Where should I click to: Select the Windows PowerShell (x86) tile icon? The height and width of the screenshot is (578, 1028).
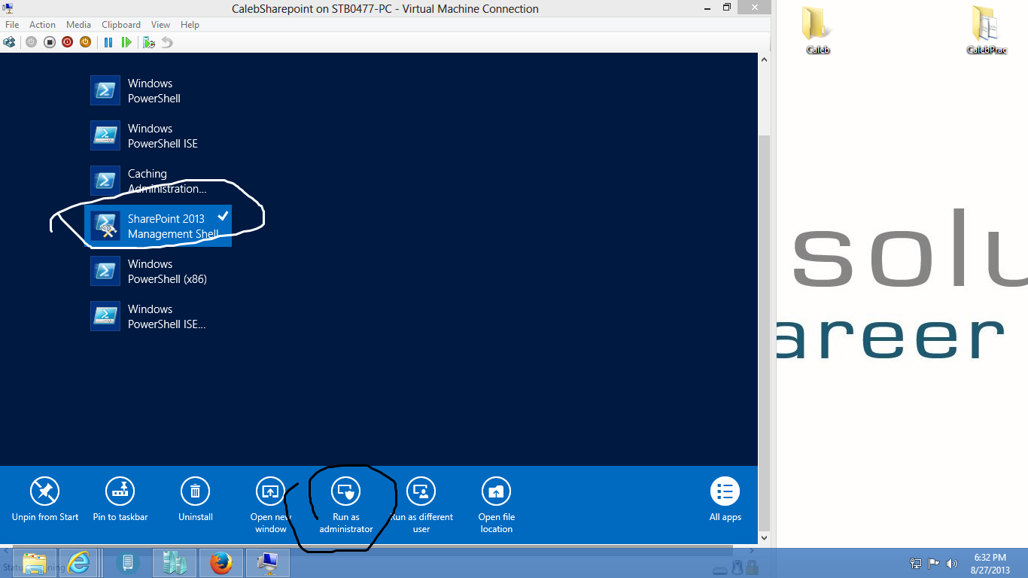[x=105, y=271]
